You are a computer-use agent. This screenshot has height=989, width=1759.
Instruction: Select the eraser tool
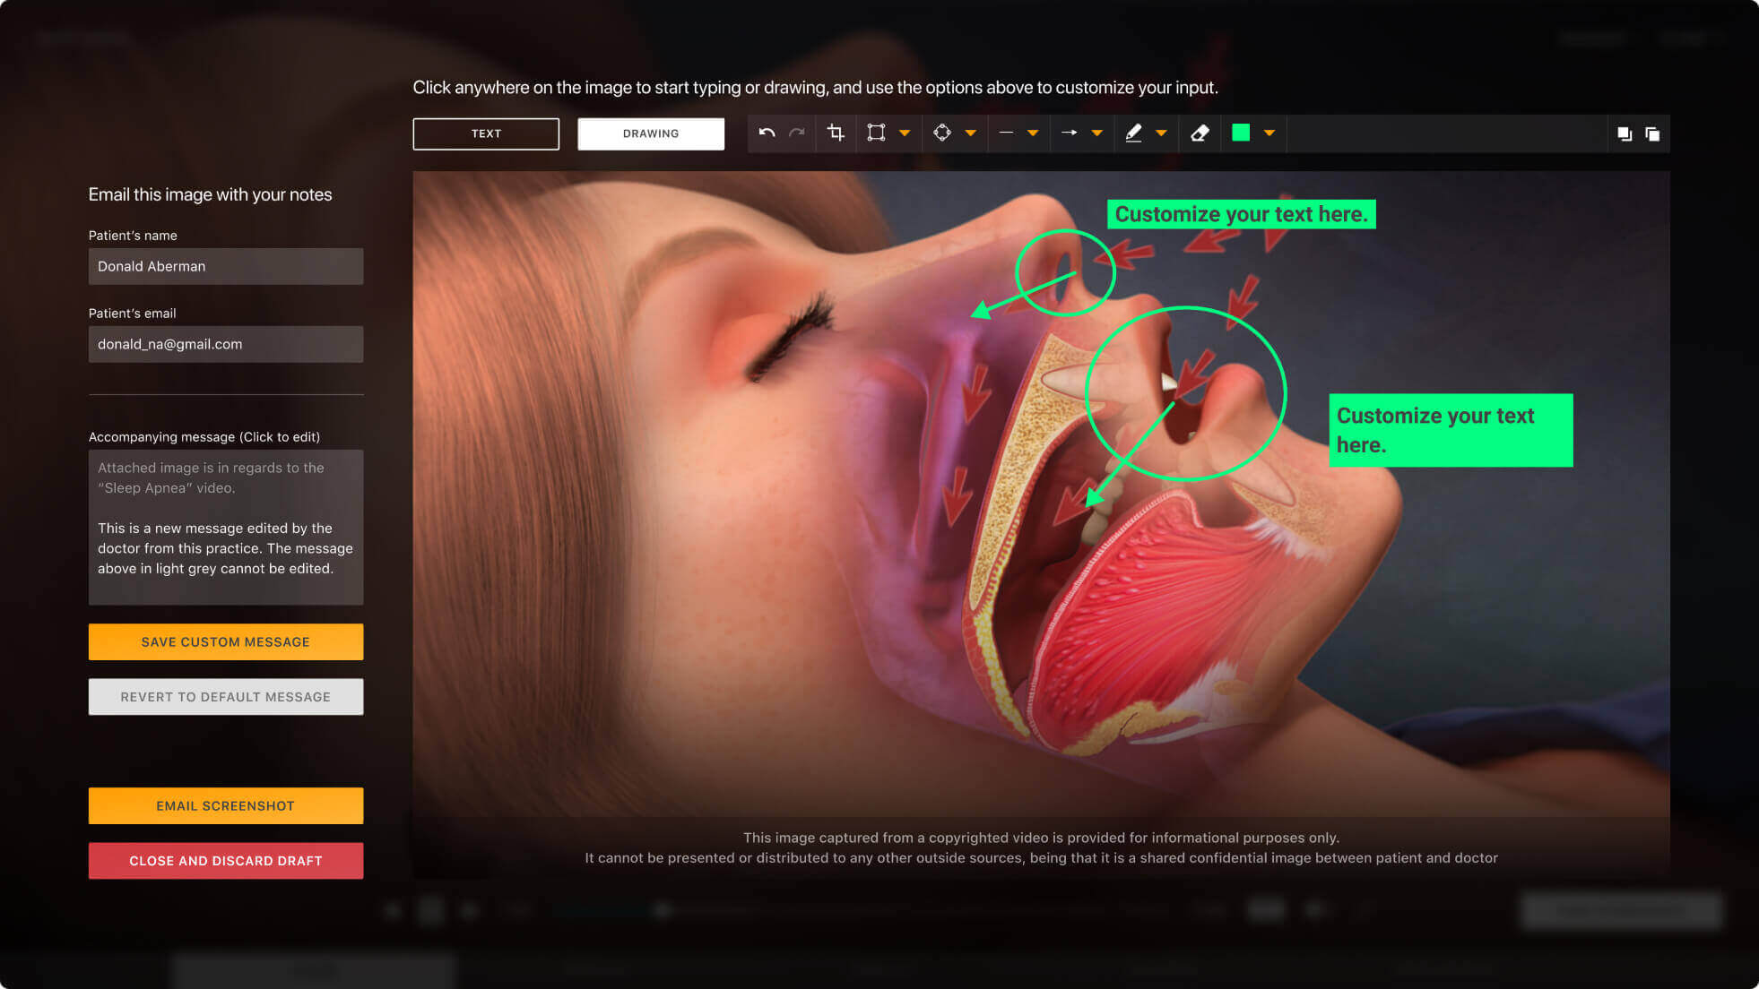click(1200, 133)
